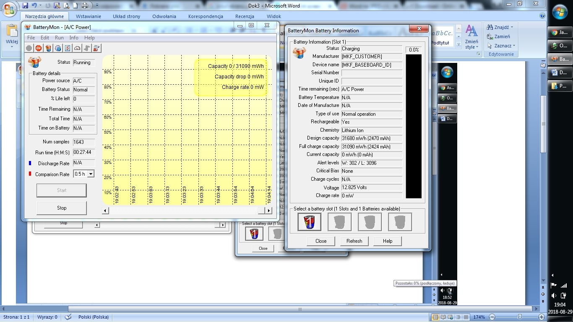Click the grayed hand icon in BatteryMon toolbar

pos(87,48)
